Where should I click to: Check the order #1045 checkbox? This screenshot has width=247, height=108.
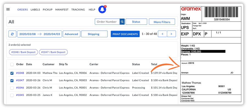[12, 95]
